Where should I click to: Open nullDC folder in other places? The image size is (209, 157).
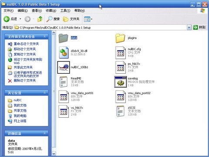(17, 100)
